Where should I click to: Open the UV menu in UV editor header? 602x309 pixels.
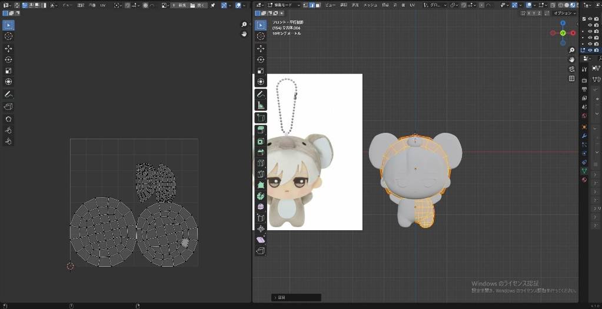[x=102, y=5]
